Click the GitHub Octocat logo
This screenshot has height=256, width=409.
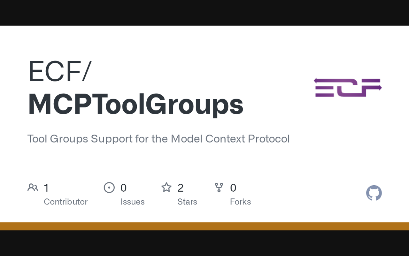(x=374, y=193)
